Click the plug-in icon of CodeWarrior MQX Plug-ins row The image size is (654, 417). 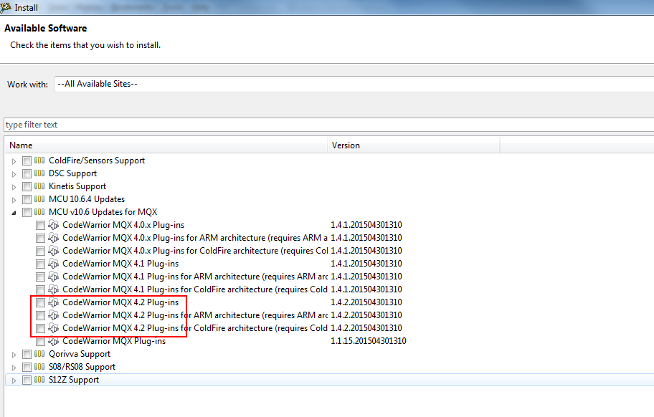[x=53, y=341]
